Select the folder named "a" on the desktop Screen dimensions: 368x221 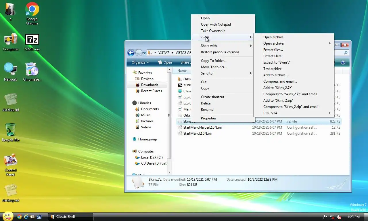(x=11, y=12)
